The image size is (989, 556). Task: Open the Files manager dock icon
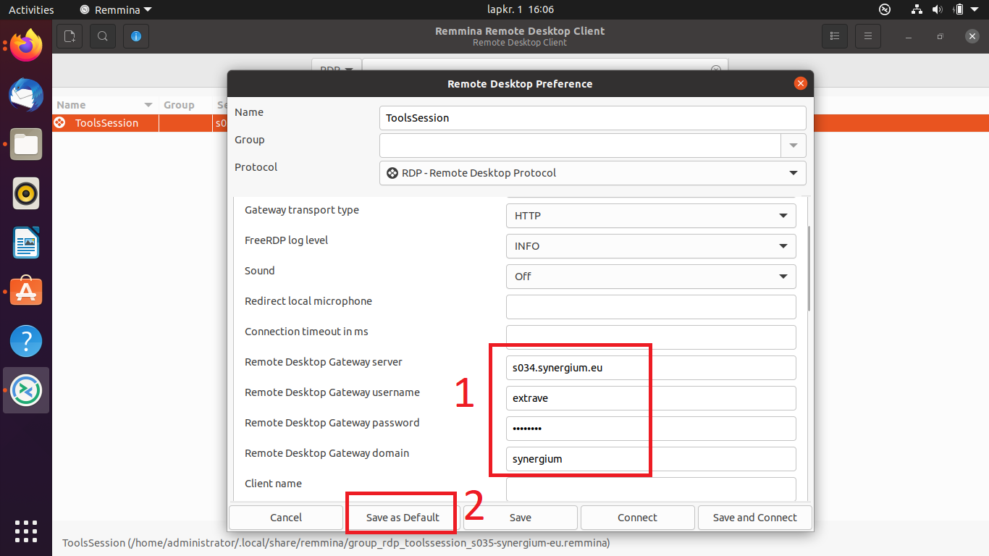click(26, 144)
